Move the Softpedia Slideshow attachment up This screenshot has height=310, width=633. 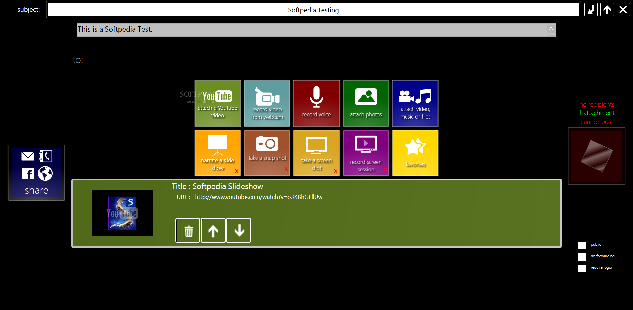(x=213, y=231)
